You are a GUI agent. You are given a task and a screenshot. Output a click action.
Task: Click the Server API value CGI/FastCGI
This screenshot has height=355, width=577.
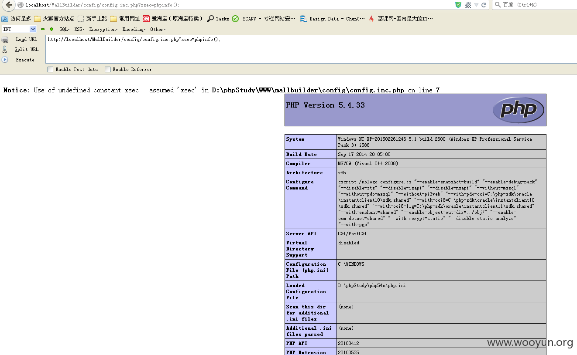point(353,234)
